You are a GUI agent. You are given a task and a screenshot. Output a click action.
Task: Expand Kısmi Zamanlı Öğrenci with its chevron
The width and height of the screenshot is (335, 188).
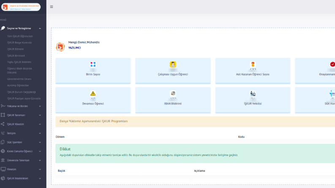point(40,151)
